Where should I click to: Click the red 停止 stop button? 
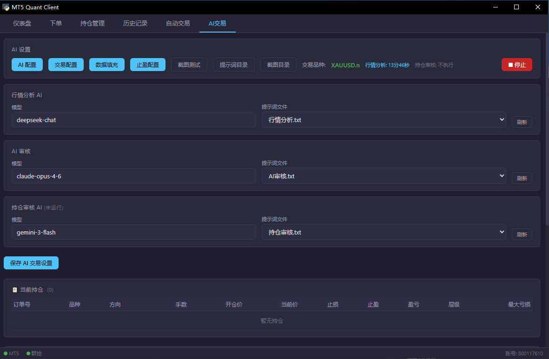(516, 65)
